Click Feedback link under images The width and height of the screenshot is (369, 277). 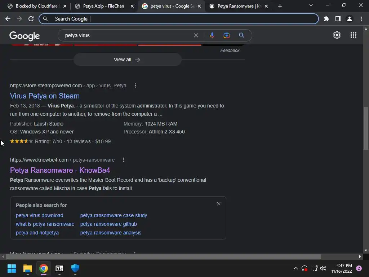230,50
